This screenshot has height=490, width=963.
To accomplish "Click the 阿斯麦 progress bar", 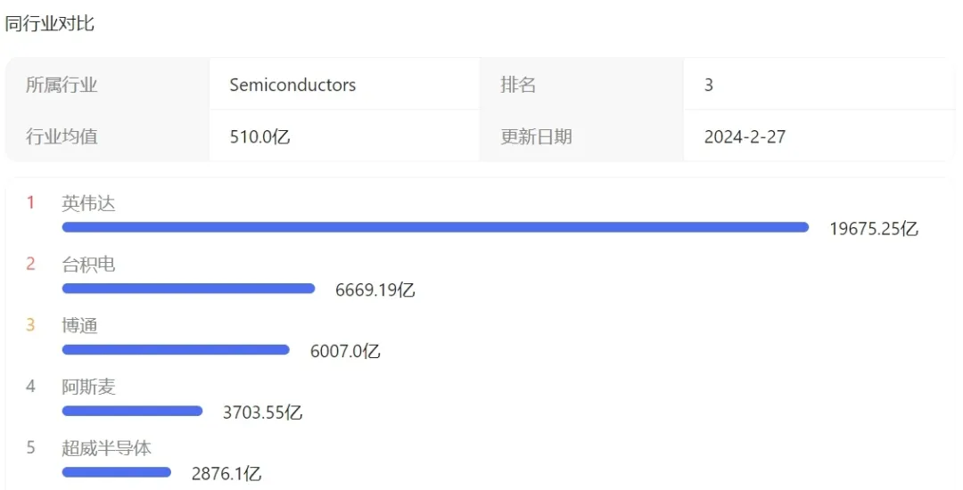I will tap(132, 411).
